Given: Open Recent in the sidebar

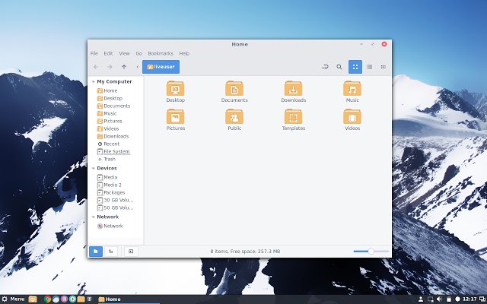Looking at the screenshot, I should [108, 144].
